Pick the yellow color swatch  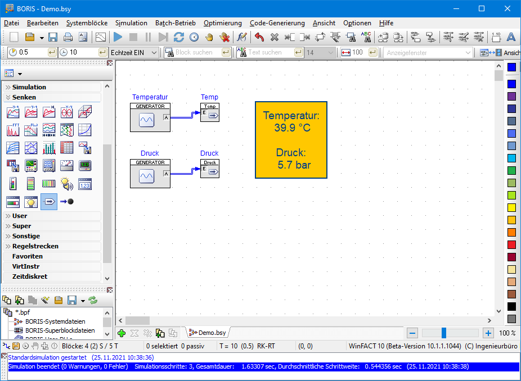point(511,208)
